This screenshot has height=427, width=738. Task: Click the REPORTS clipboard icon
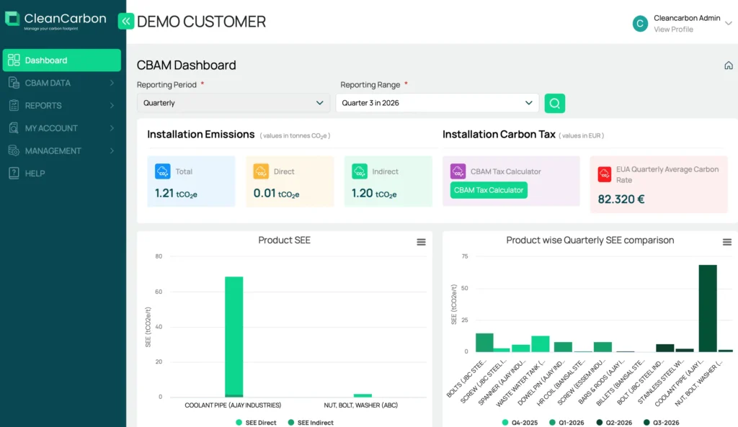pos(14,105)
